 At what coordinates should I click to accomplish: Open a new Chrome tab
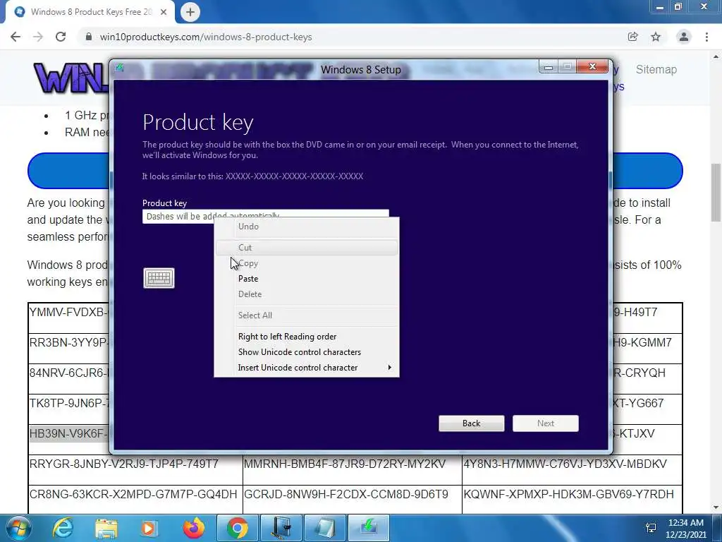[190, 12]
